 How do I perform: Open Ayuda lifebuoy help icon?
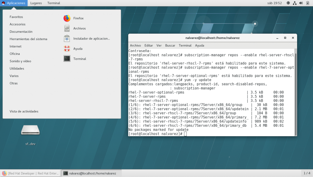pyautogui.click(x=67, y=49)
